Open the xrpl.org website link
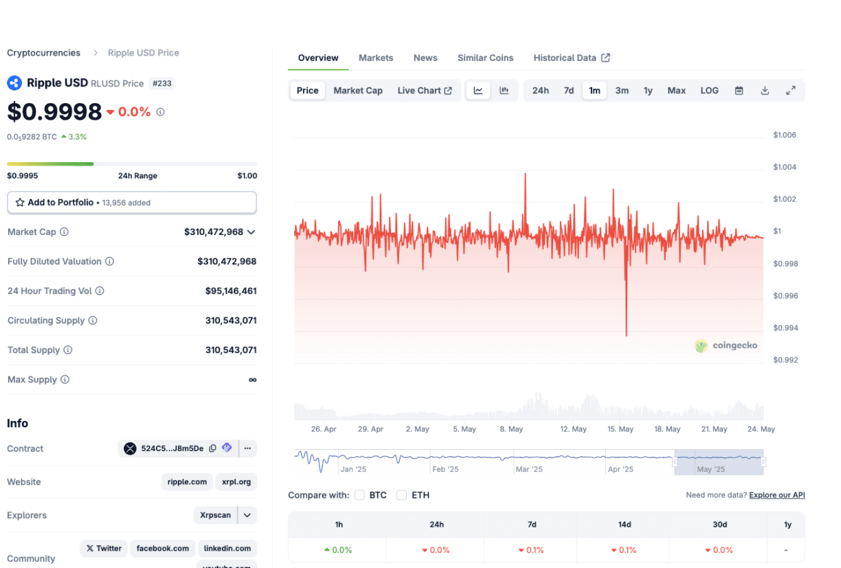Screen dimensions: 841x568 pyautogui.click(x=236, y=482)
